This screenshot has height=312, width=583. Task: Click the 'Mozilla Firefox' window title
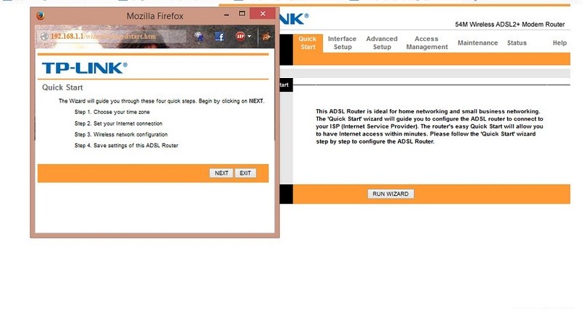[155, 16]
